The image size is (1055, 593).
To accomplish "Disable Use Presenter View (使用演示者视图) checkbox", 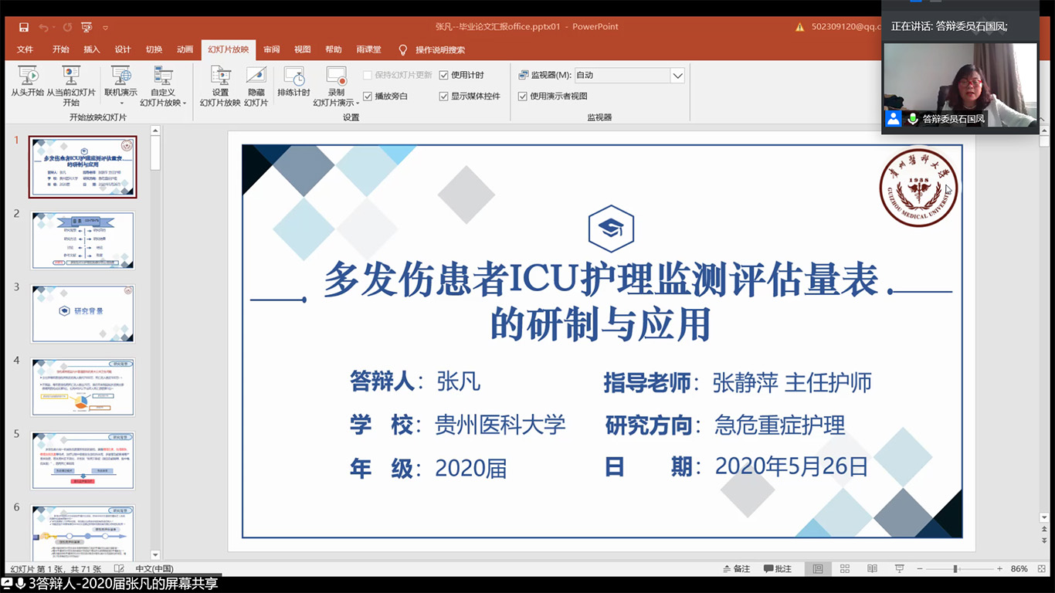I will 523,97.
